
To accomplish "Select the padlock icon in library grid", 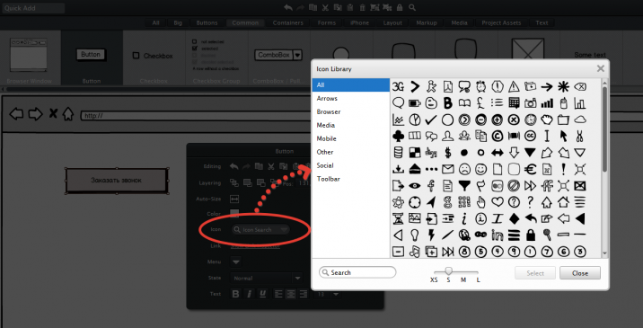I will [530, 235].
